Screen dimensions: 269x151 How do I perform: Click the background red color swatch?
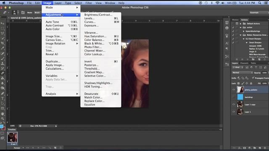point(4,128)
